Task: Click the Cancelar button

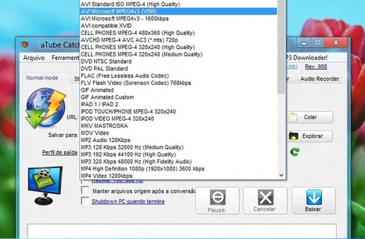Action: click(x=265, y=201)
